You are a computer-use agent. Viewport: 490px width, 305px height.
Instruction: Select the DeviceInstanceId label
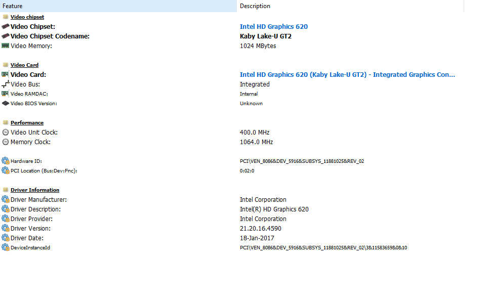(x=30, y=247)
